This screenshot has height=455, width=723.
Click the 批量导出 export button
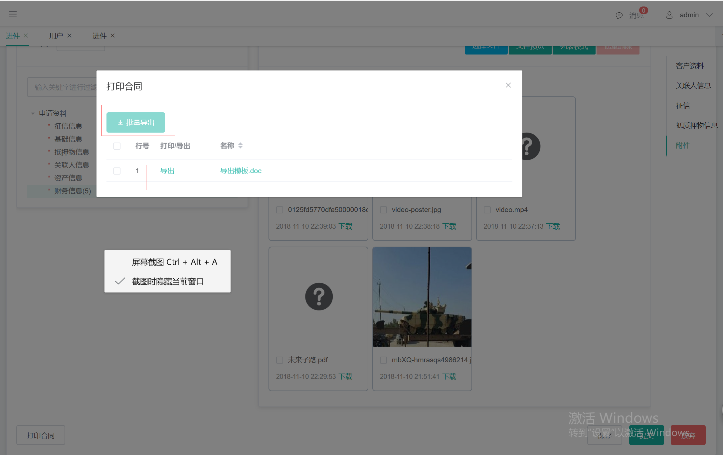pyautogui.click(x=135, y=122)
